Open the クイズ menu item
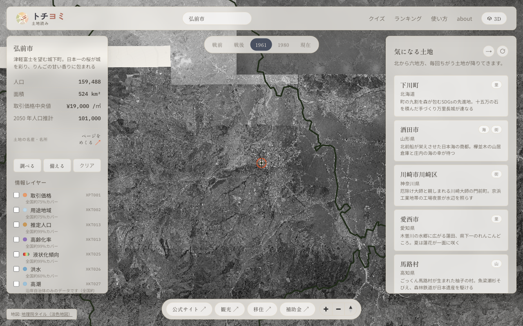Image resolution: width=523 pixels, height=326 pixels. [x=377, y=19]
